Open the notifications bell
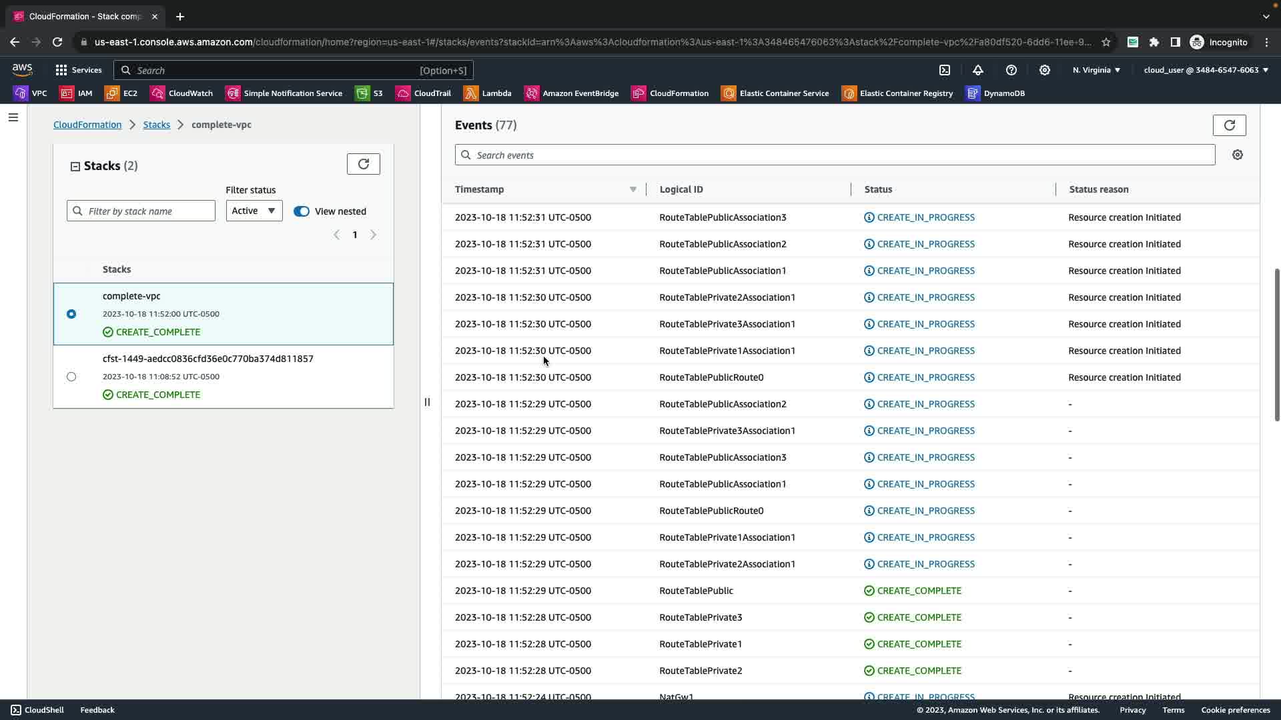Screen dimensions: 1281x720 tap(978, 70)
